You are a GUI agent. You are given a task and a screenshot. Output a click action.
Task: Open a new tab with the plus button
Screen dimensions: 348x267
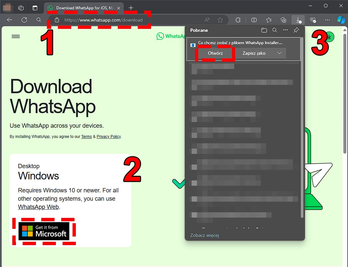131,8
